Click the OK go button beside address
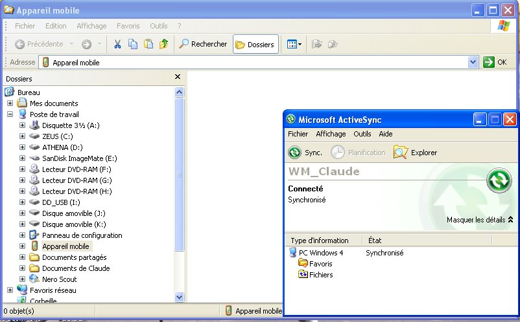This screenshot has height=322, width=520. click(x=495, y=62)
